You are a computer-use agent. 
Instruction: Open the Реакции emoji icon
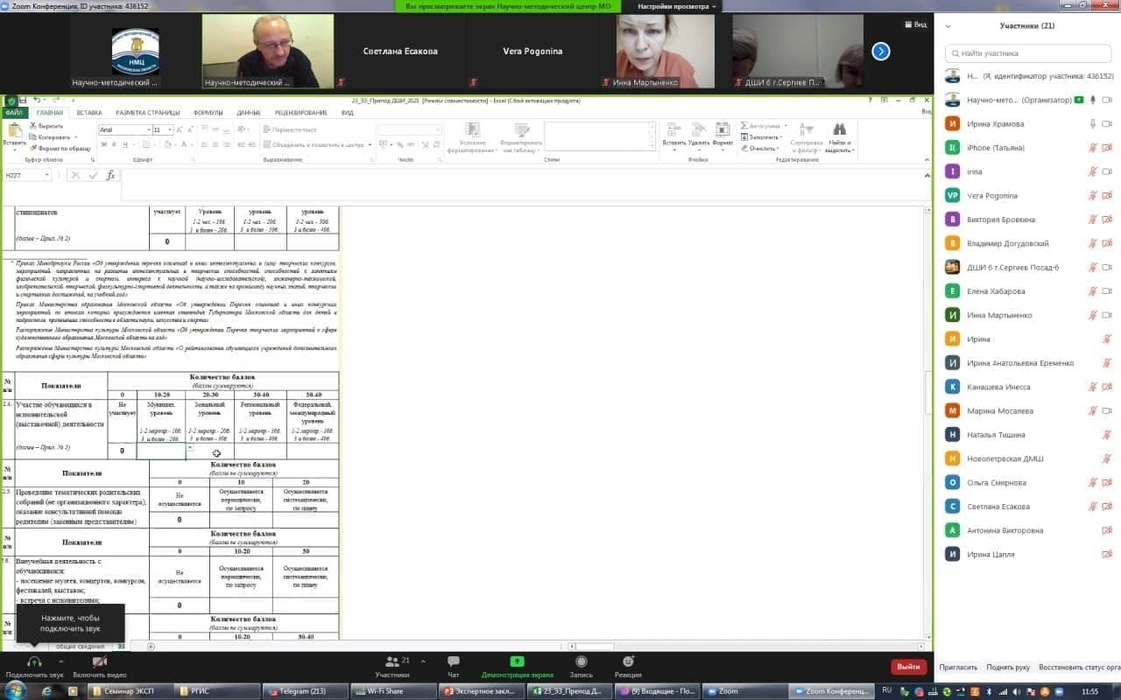pyautogui.click(x=628, y=661)
